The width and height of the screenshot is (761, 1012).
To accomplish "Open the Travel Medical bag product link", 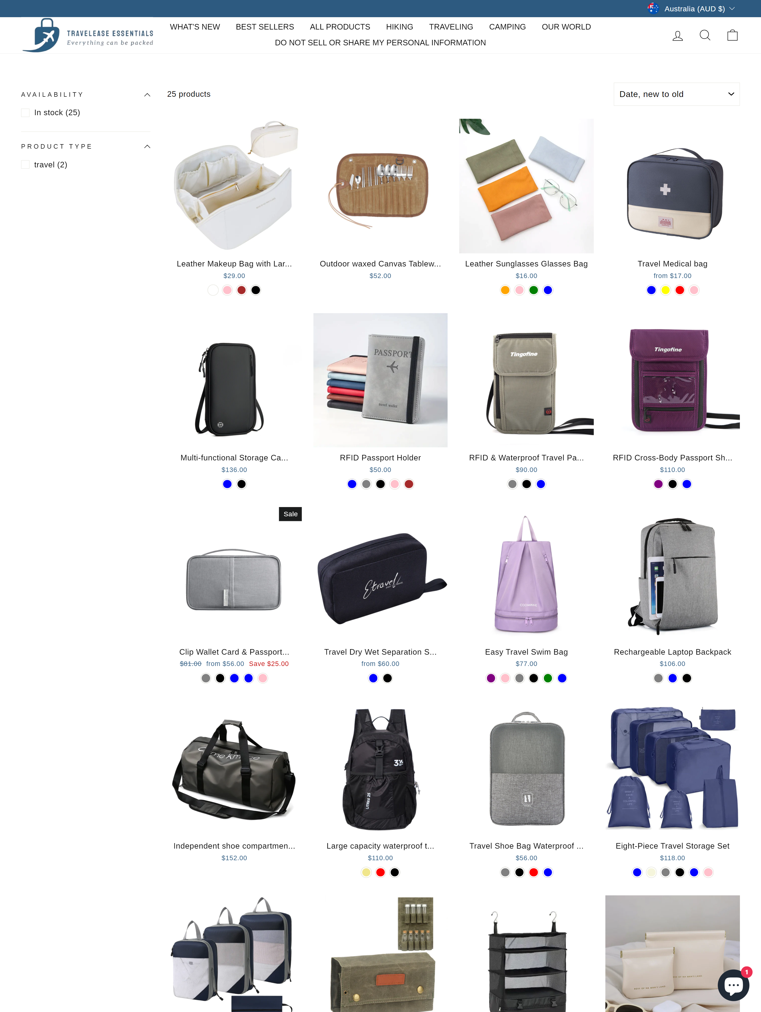I will click(672, 264).
